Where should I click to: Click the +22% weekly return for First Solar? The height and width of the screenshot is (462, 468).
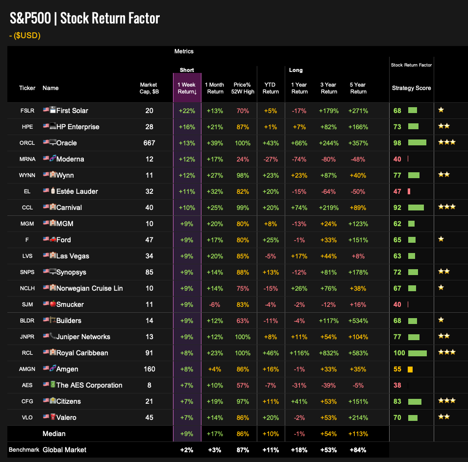tap(187, 111)
